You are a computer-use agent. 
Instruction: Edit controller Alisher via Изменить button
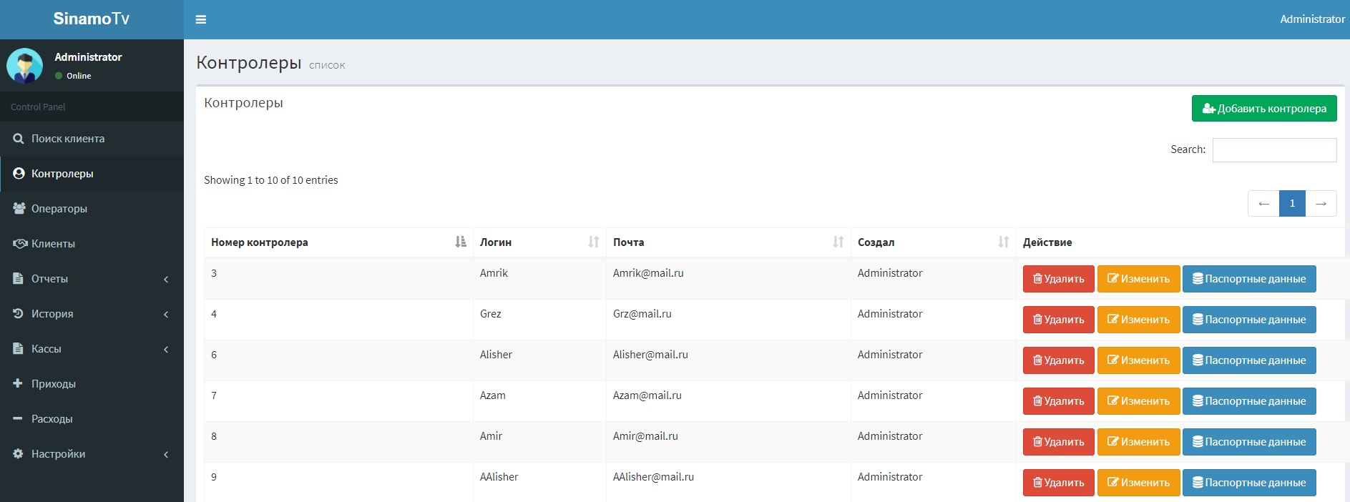[1138, 360]
